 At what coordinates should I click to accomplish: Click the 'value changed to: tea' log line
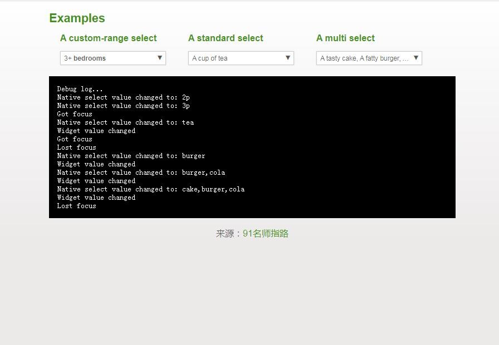[125, 122]
